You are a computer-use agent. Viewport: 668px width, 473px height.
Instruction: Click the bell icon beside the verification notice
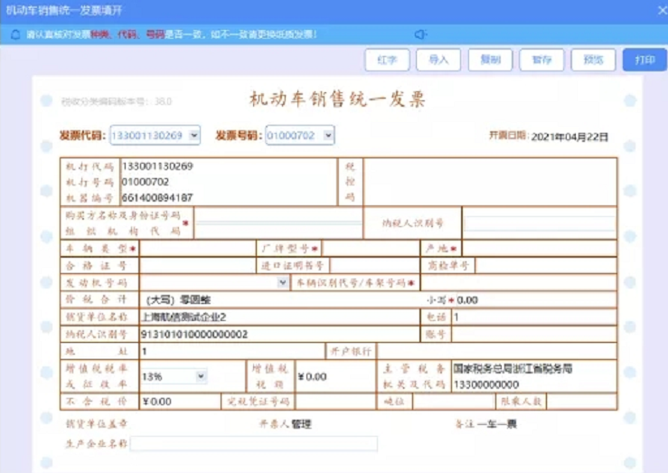pyautogui.click(x=14, y=34)
